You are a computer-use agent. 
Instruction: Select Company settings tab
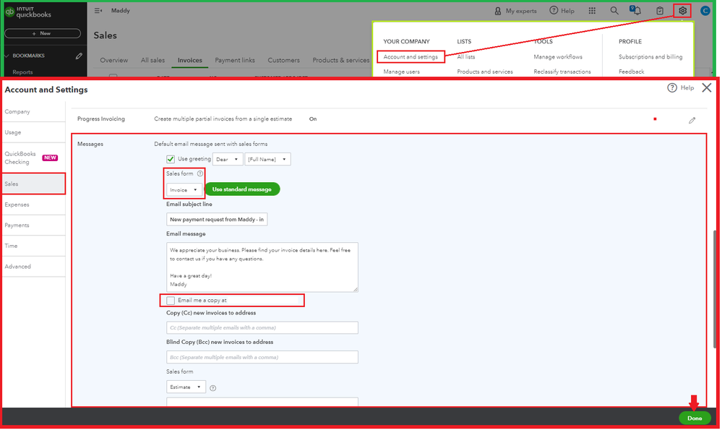tap(33, 111)
